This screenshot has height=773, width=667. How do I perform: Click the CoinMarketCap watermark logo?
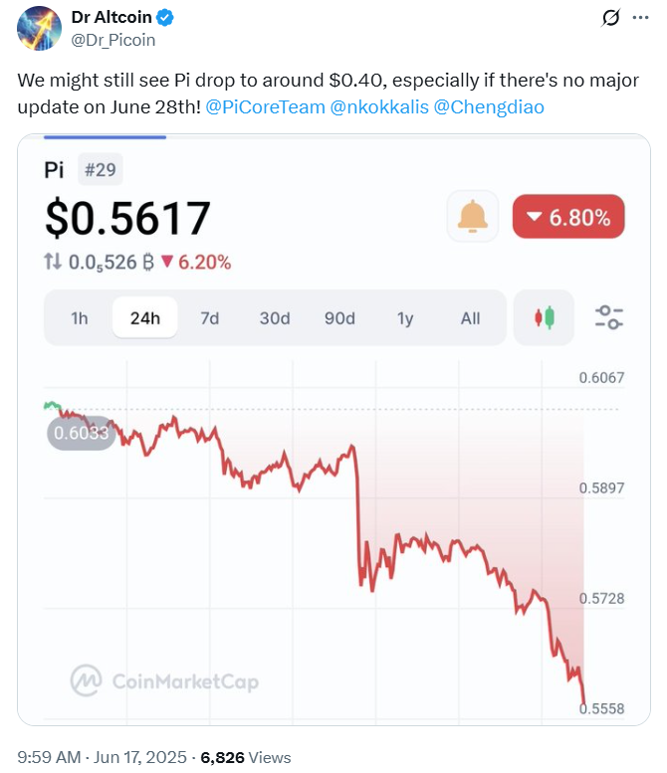[x=165, y=680]
